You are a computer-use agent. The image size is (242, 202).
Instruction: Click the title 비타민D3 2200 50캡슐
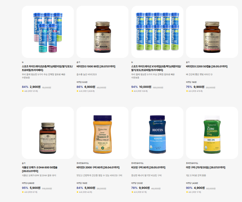pyautogui.click(x=207, y=66)
